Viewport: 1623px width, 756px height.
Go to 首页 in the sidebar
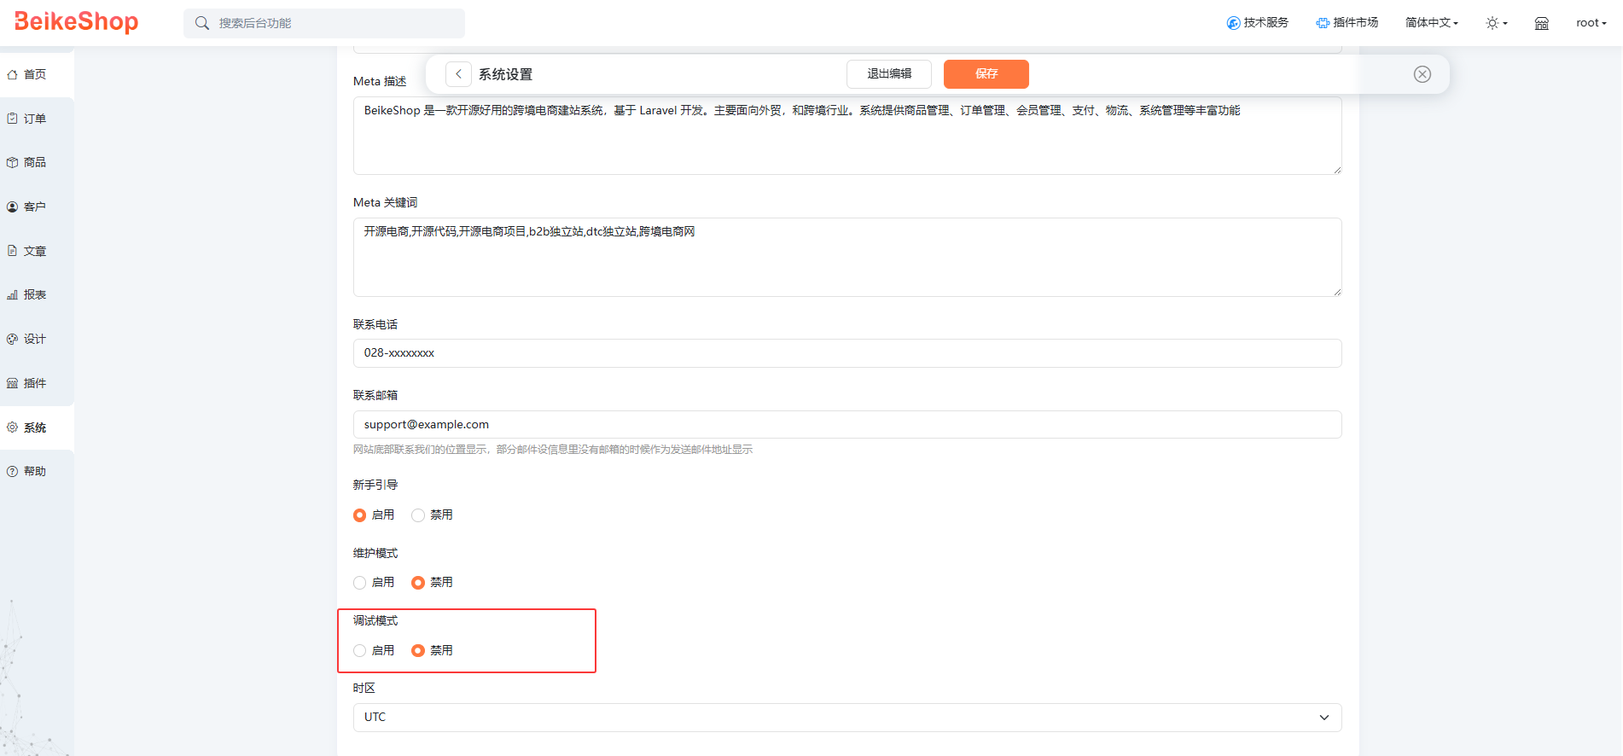34,75
